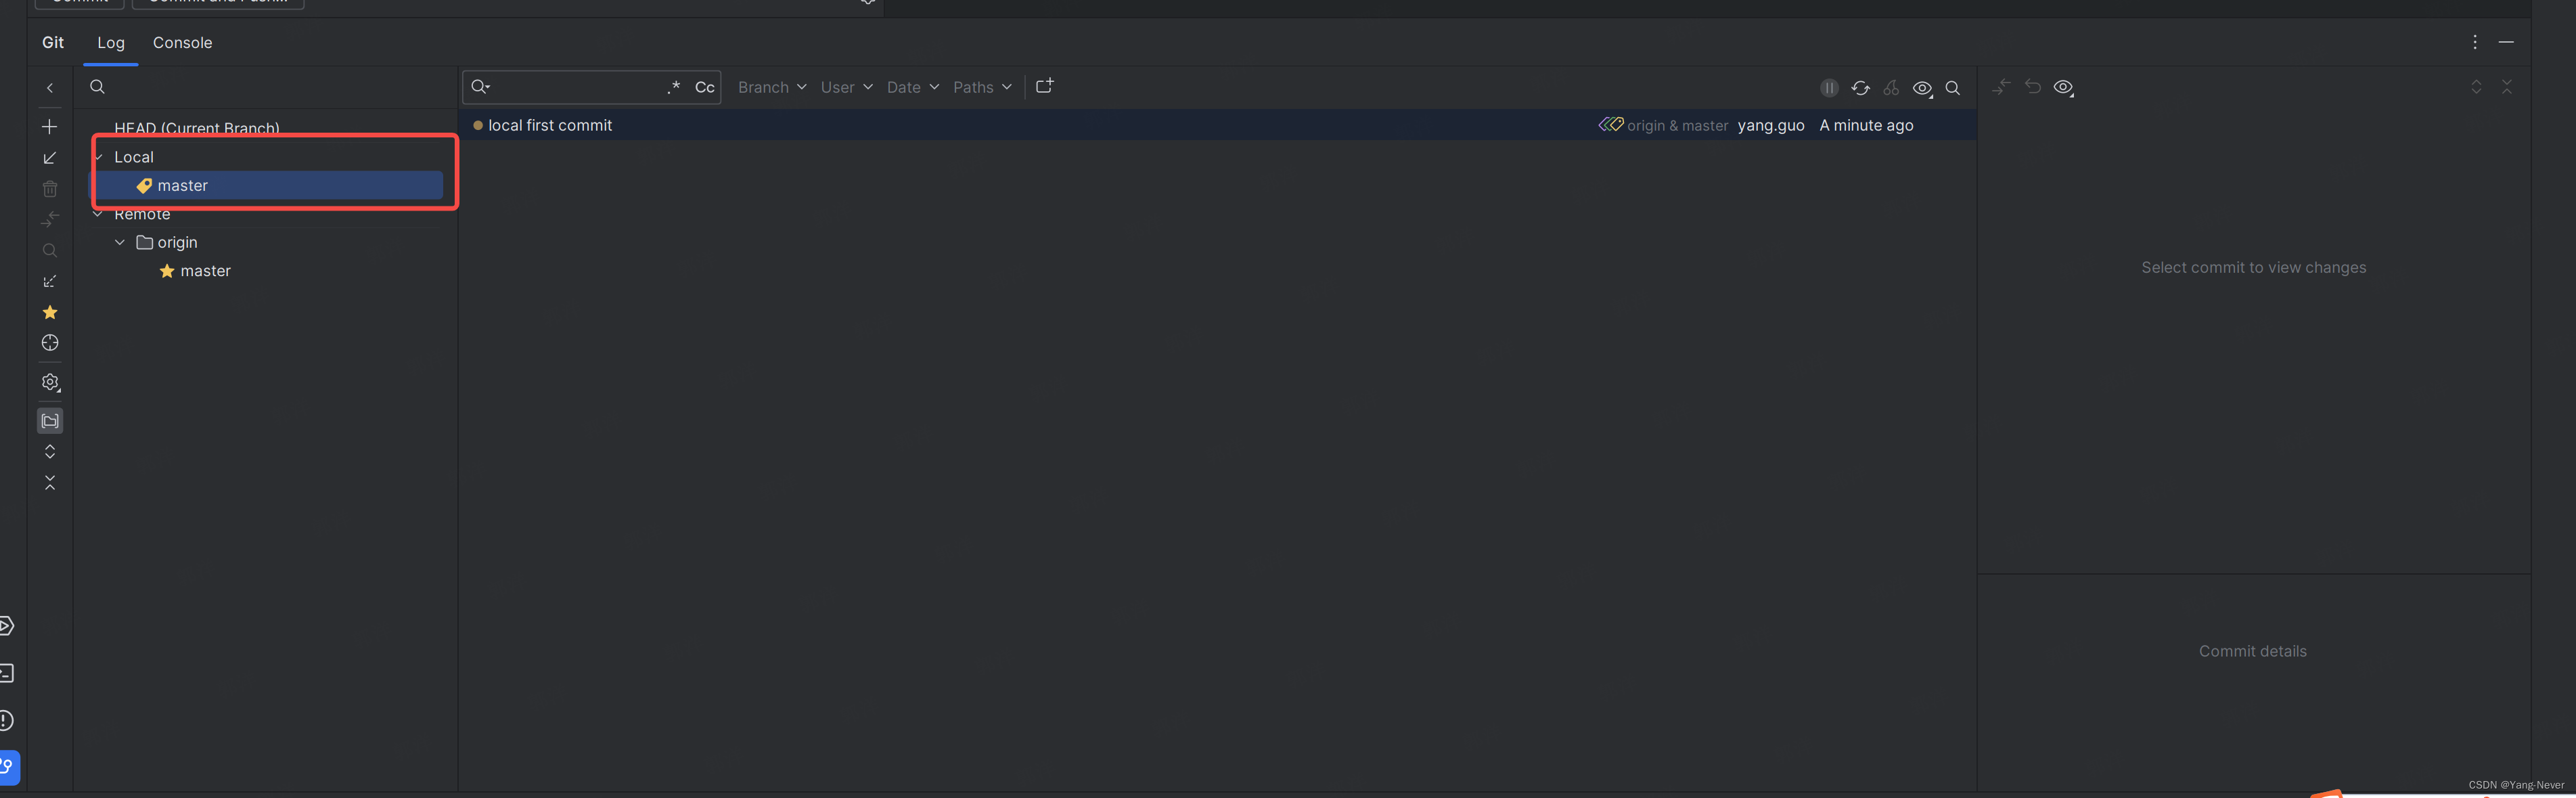Toggle match case in the log search field

(706, 87)
